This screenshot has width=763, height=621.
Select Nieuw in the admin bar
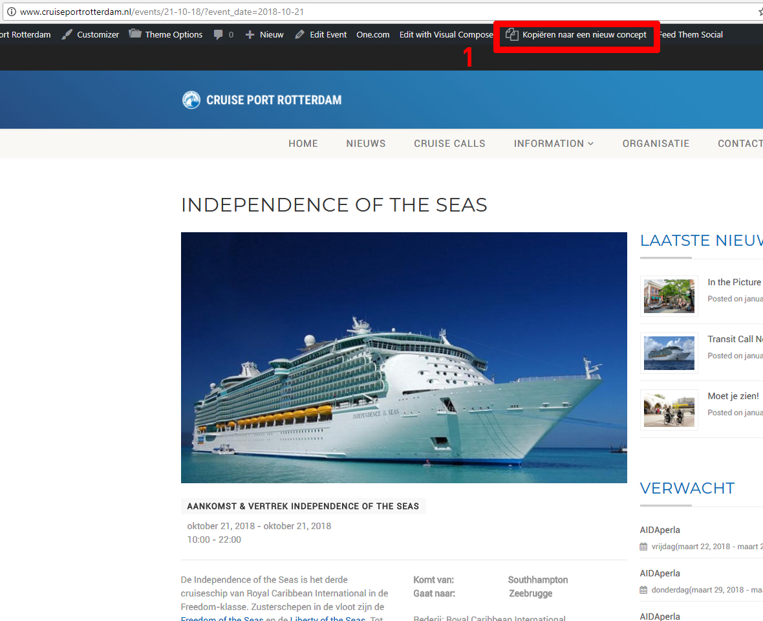tap(272, 34)
